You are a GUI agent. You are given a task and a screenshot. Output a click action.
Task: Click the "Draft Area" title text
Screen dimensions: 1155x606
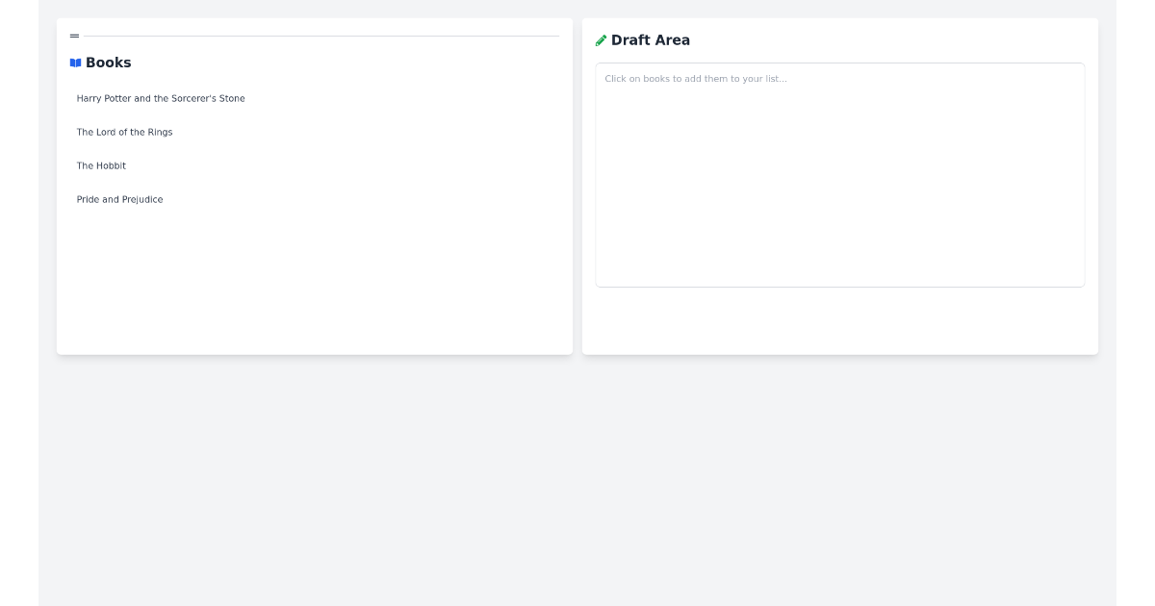tap(651, 39)
